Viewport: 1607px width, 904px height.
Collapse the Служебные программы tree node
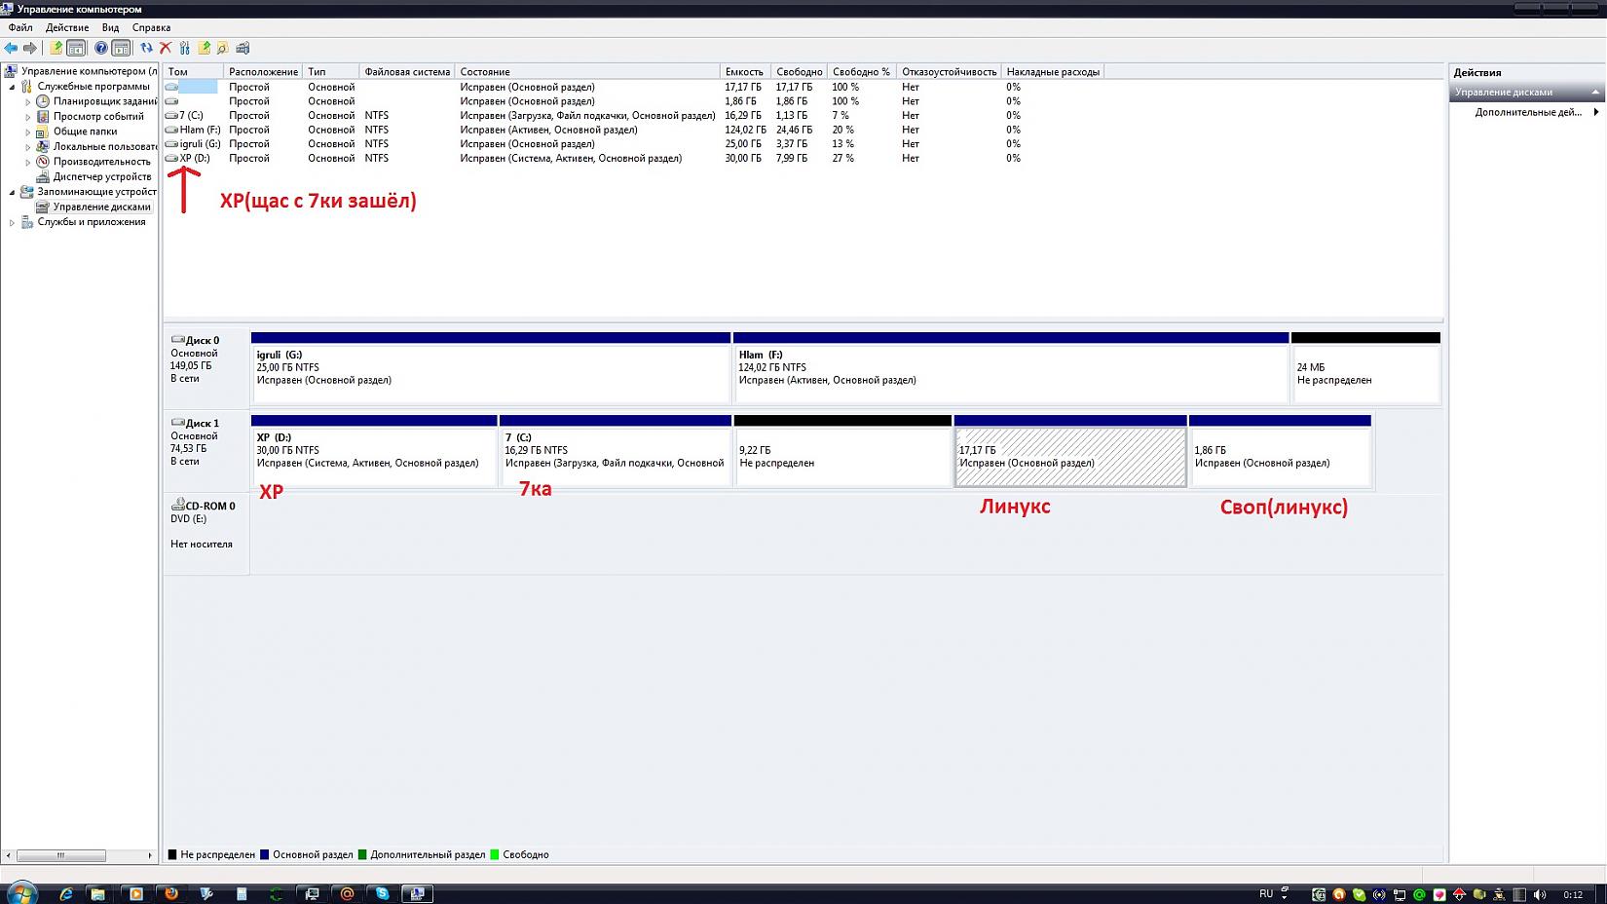[13, 87]
